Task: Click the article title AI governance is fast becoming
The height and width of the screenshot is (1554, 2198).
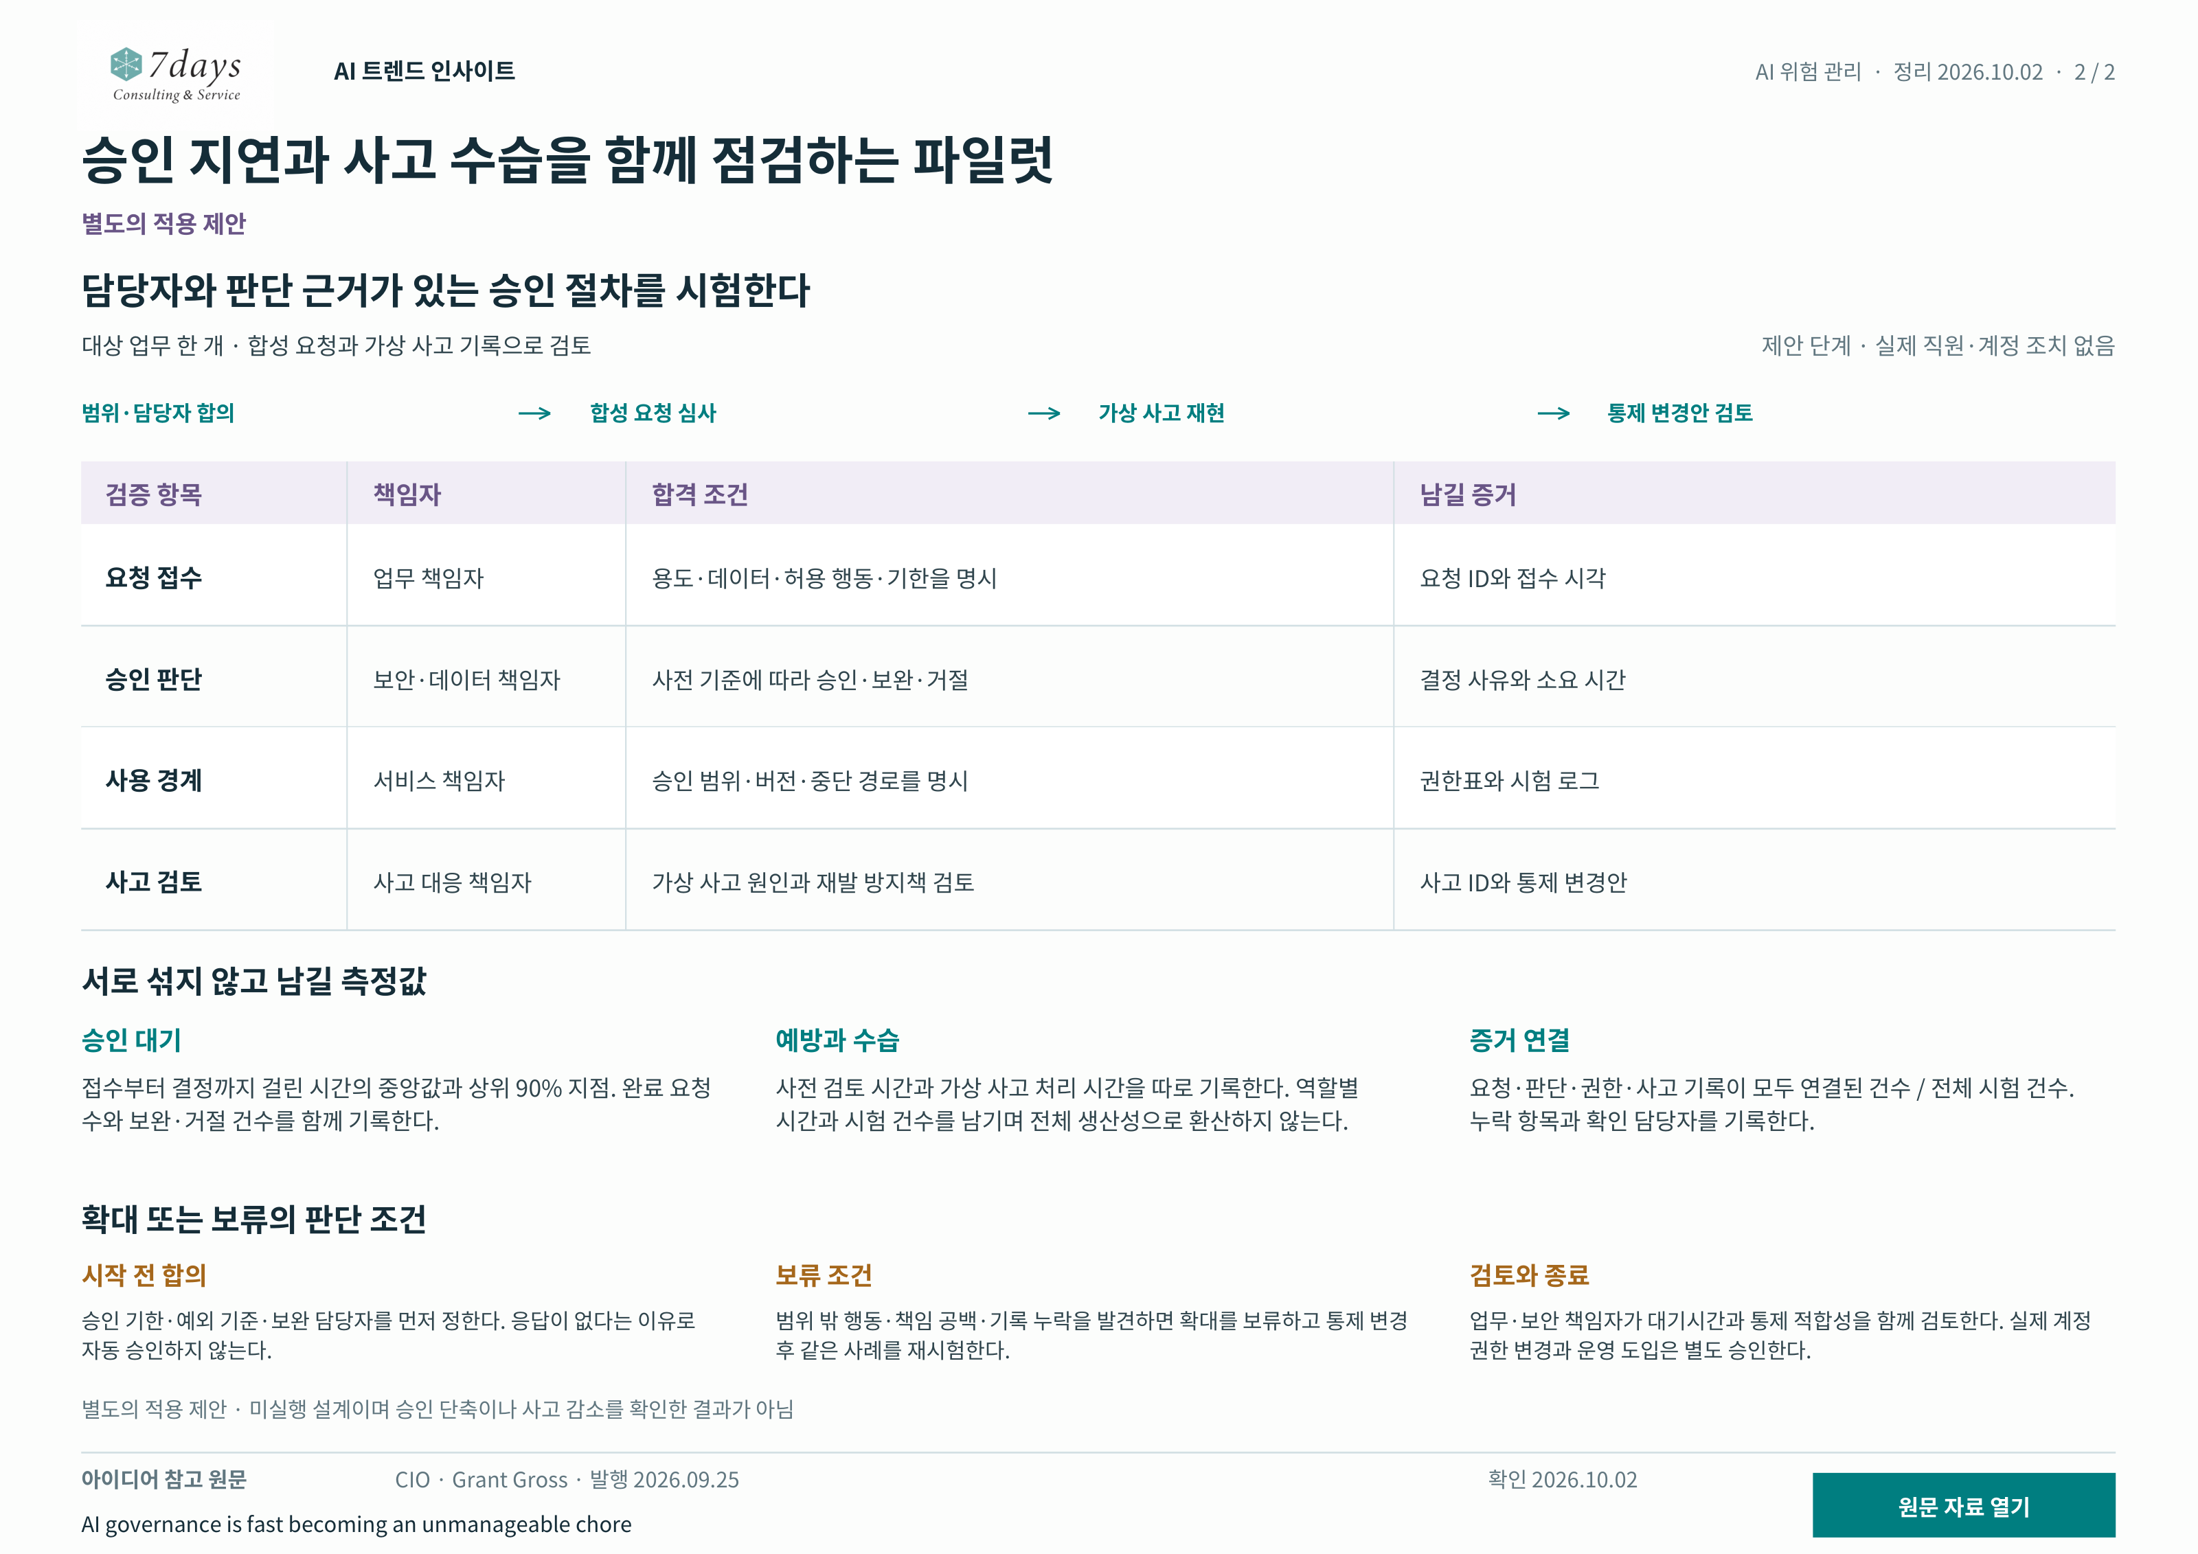Action: point(356,1524)
